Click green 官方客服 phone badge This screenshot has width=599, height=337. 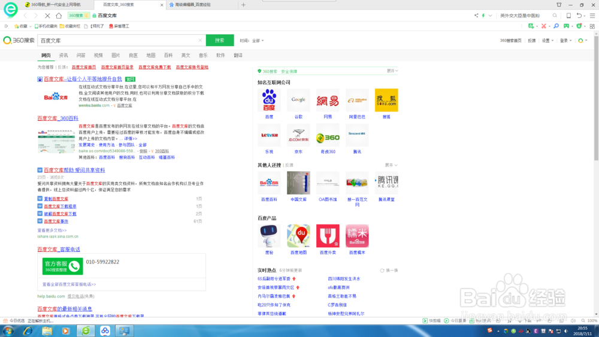[x=63, y=266]
